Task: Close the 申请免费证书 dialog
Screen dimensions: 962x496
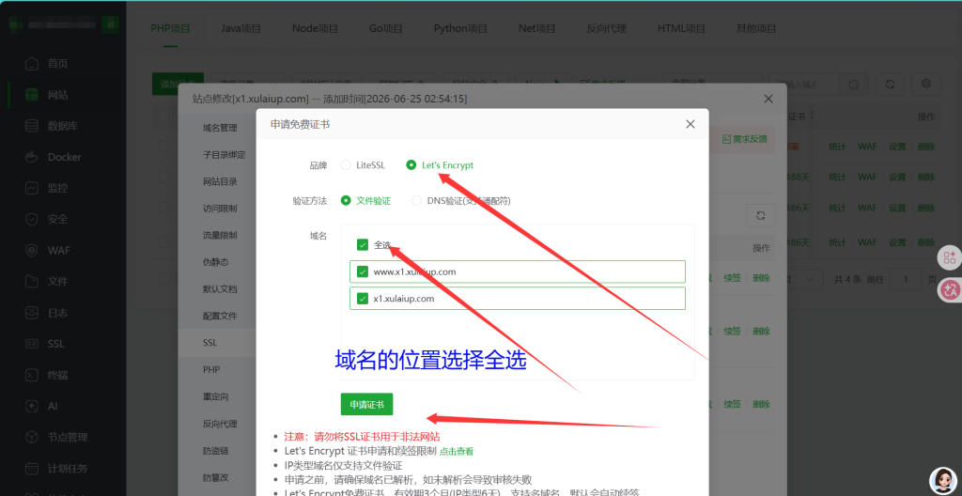Action: click(690, 124)
